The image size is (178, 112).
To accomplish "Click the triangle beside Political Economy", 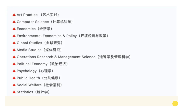I will (x=14, y=64).
